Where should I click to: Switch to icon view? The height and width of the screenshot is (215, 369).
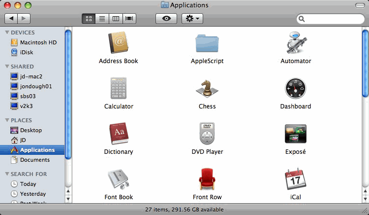[89, 19]
